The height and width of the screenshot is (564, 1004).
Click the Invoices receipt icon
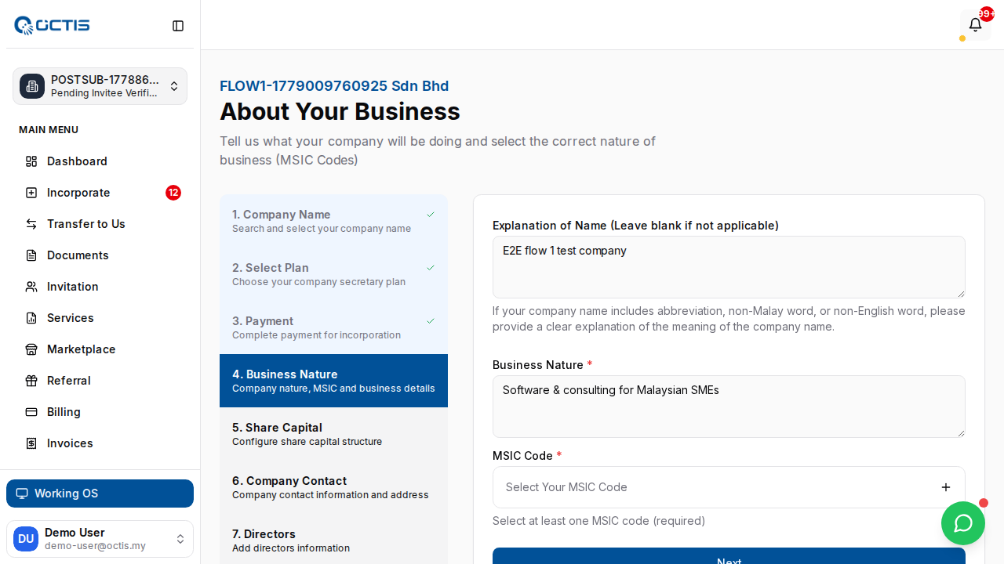(31, 443)
